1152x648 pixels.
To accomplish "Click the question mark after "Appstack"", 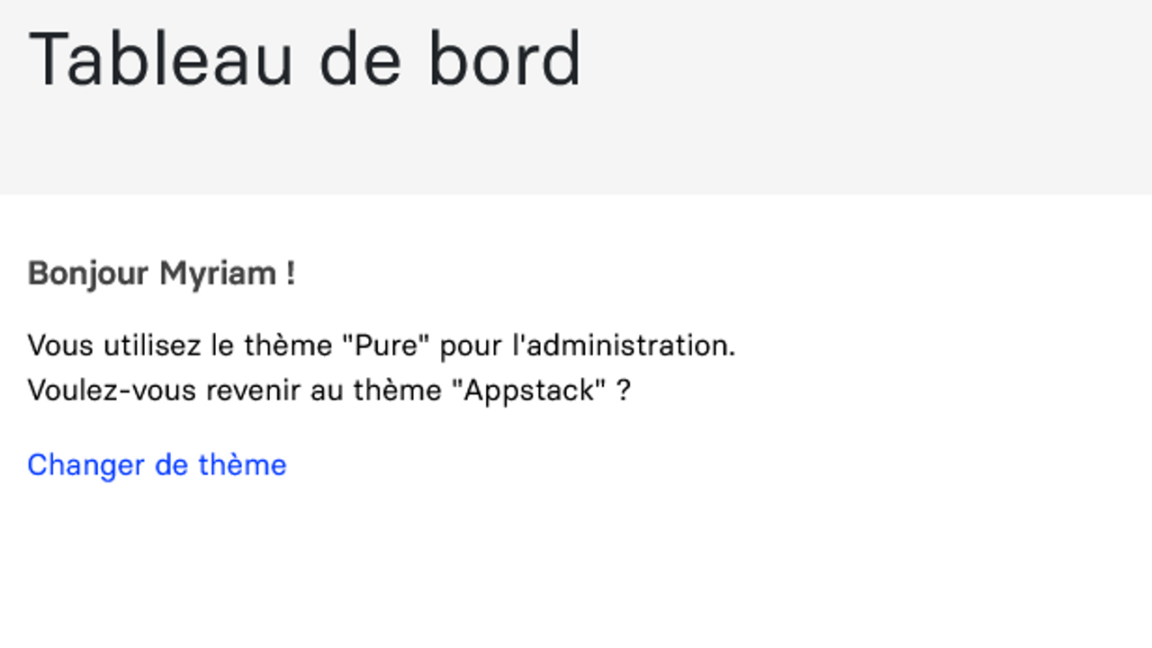I will (x=624, y=391).
